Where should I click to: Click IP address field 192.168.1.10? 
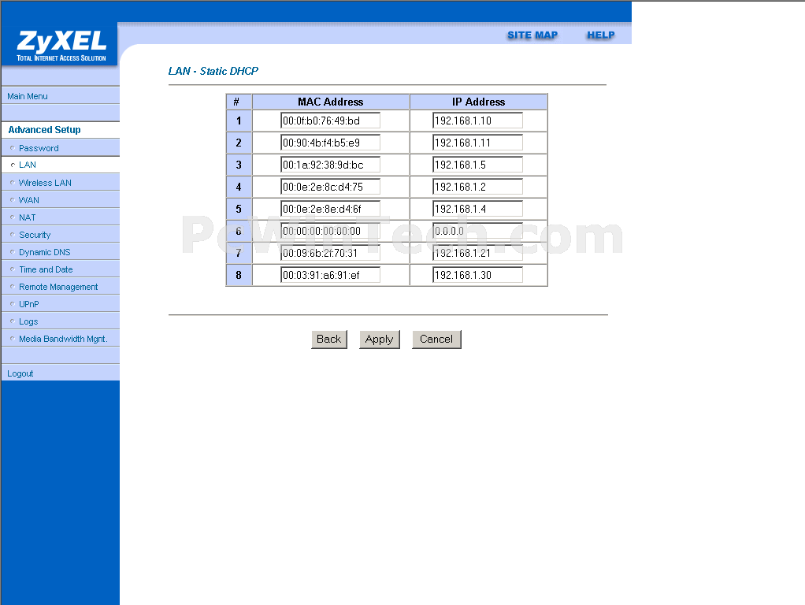477,121
